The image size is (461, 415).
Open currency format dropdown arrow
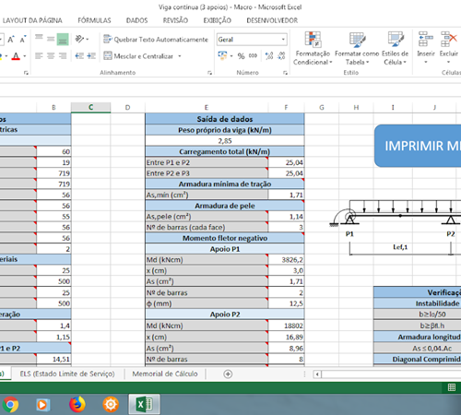pyautogui.click(x=231, y=56)
